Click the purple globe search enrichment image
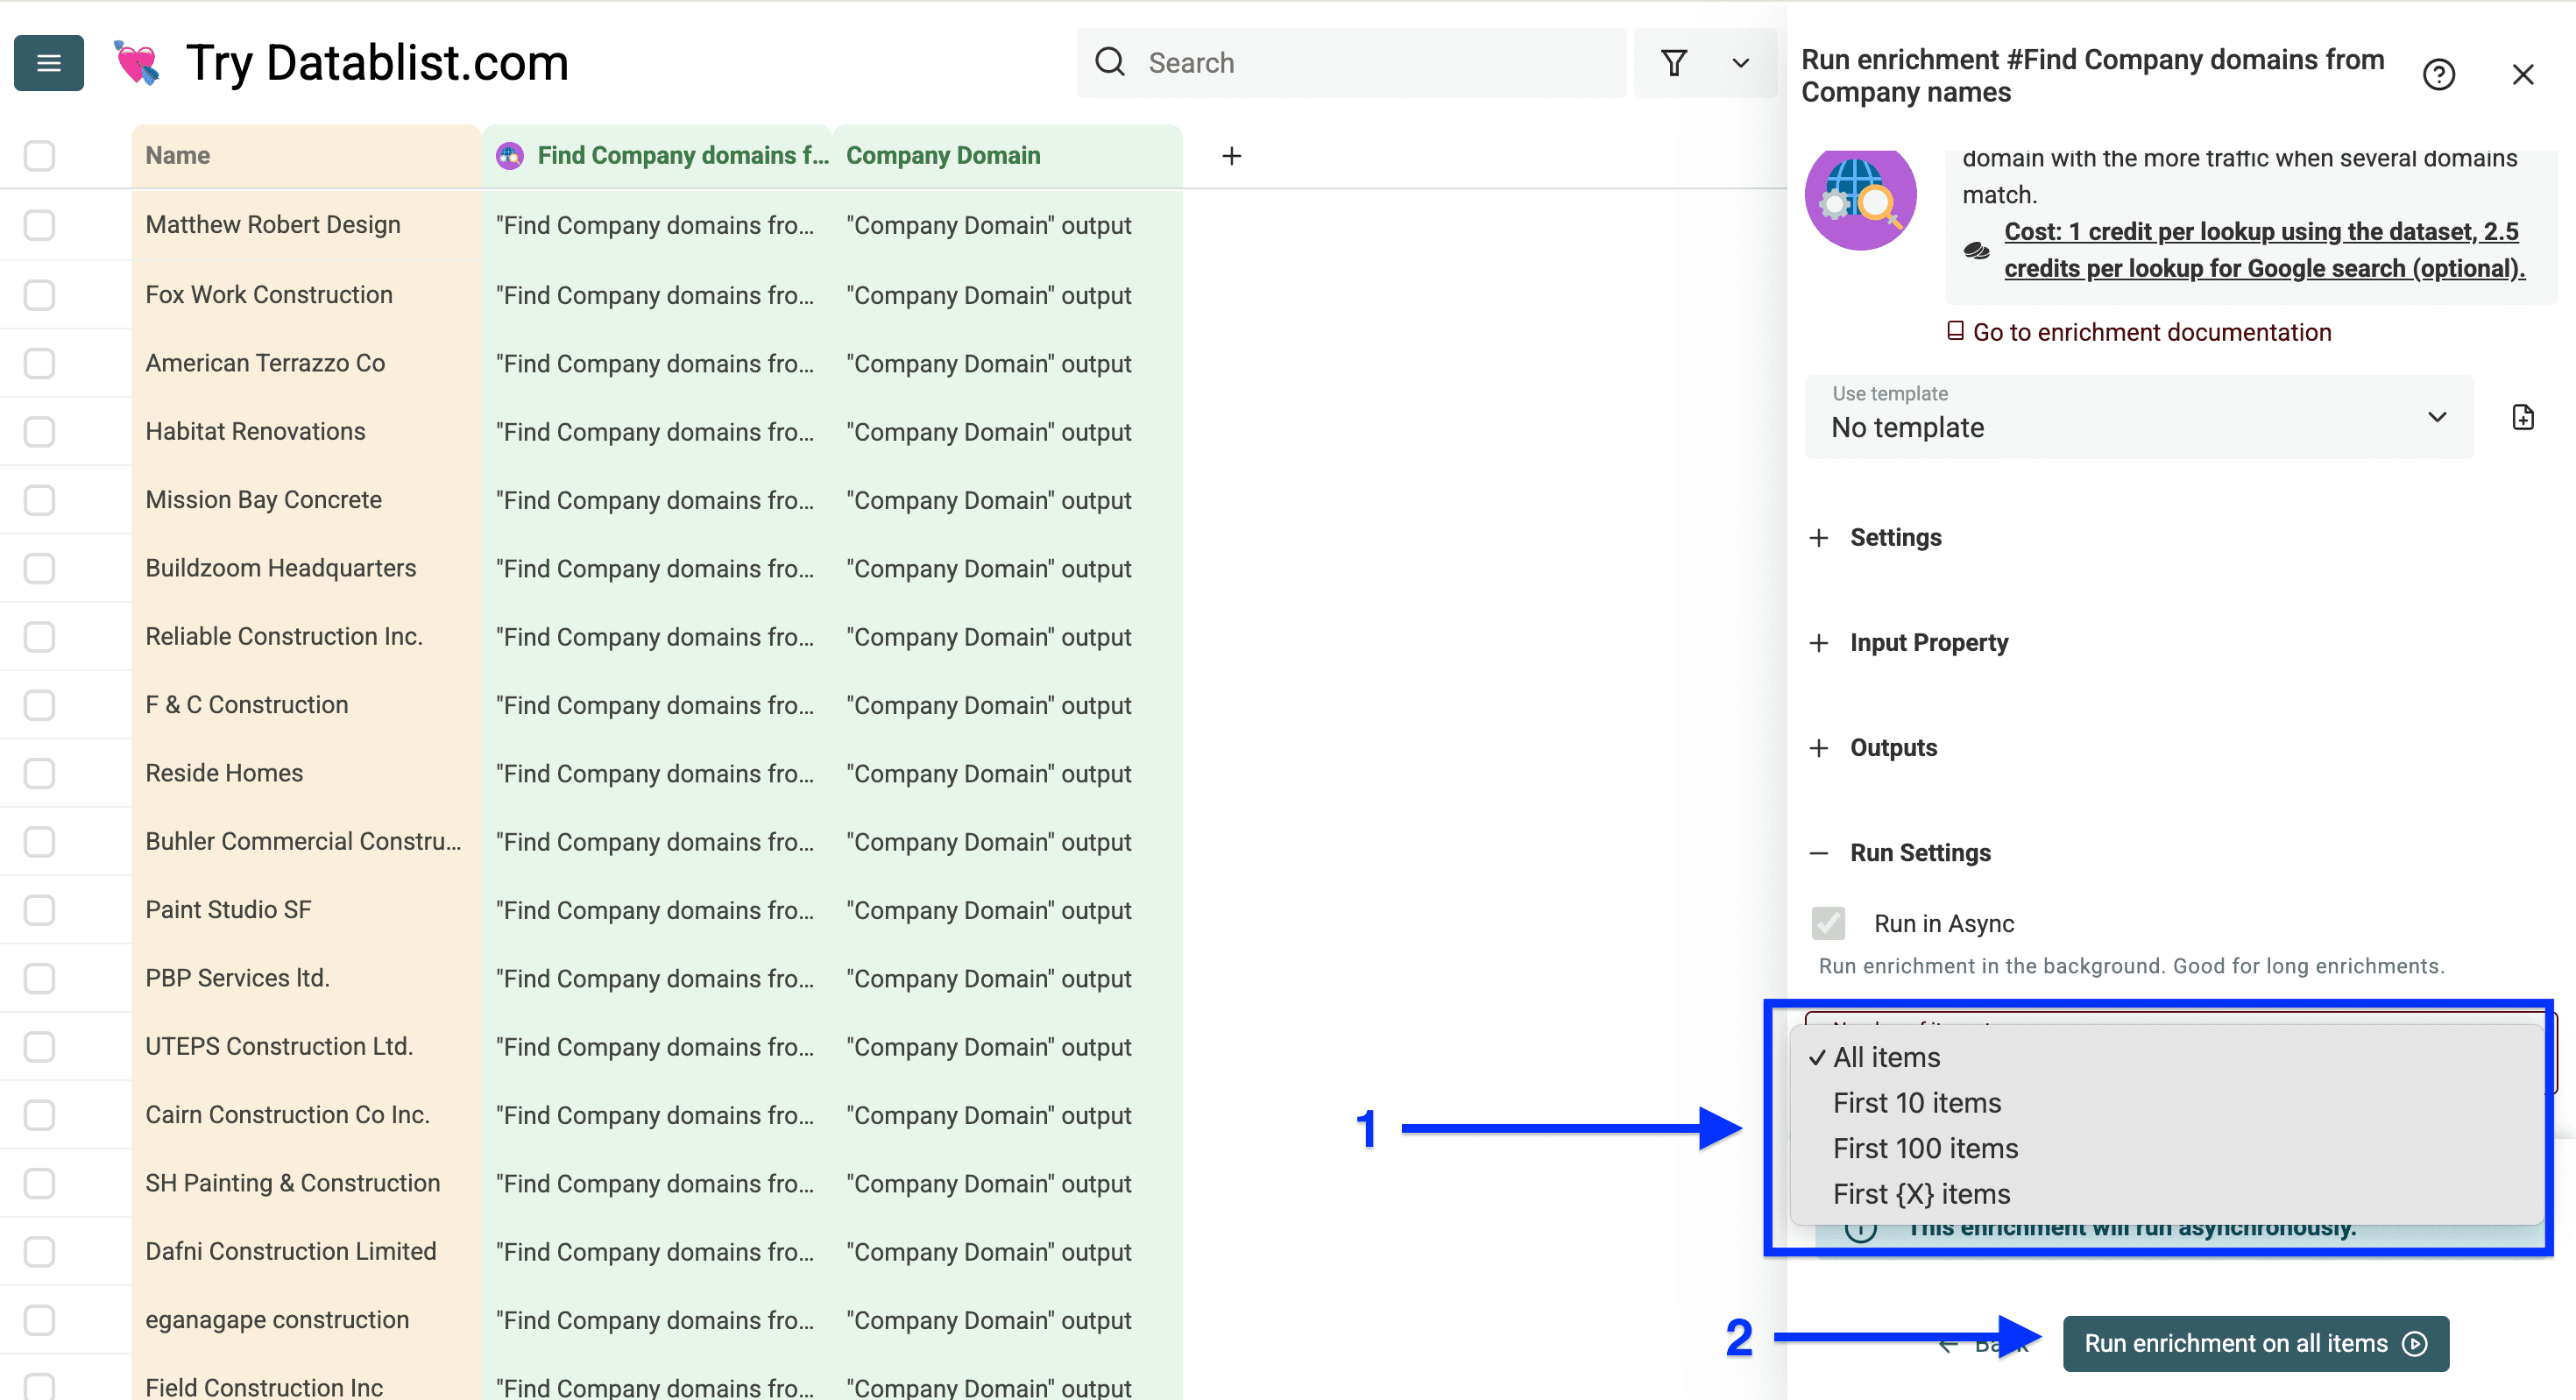Screen dimensions: 2576x1400 tap(1860, 200)
